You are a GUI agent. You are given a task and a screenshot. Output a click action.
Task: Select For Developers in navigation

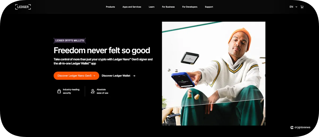[x=190, y=7]
